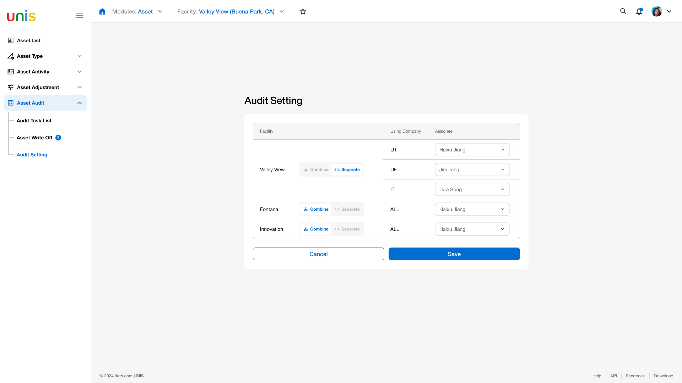Screen dimensions: 682x383
Task: Favorite this page with star icon
Action: tap(303, 11)
